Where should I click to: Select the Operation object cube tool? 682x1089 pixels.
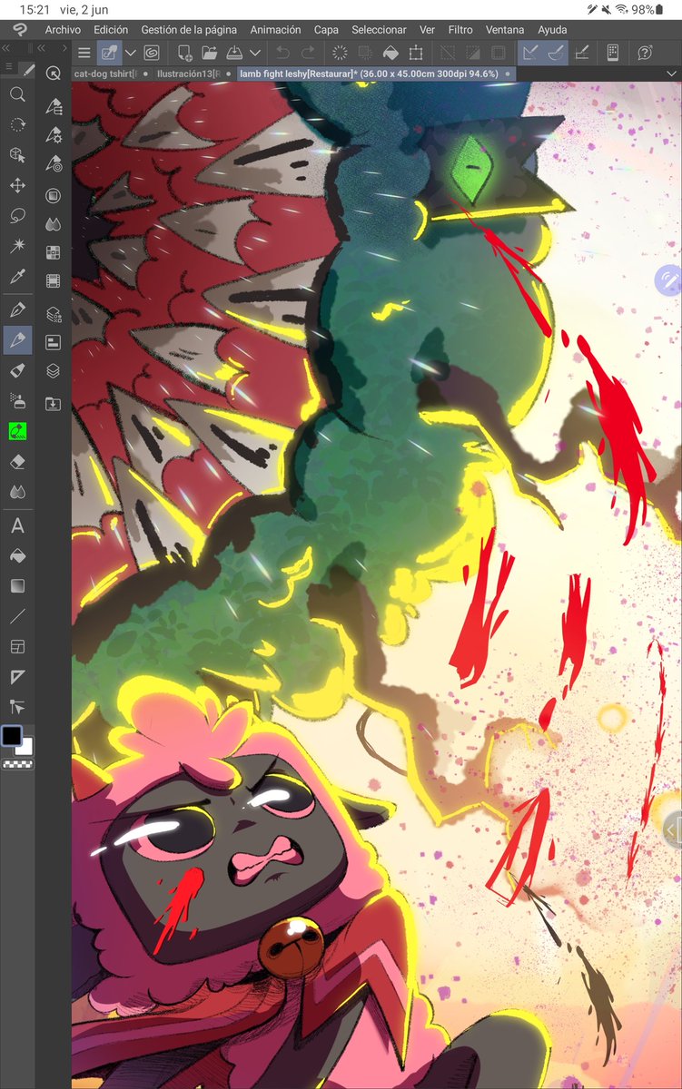(x=17, y=156)
